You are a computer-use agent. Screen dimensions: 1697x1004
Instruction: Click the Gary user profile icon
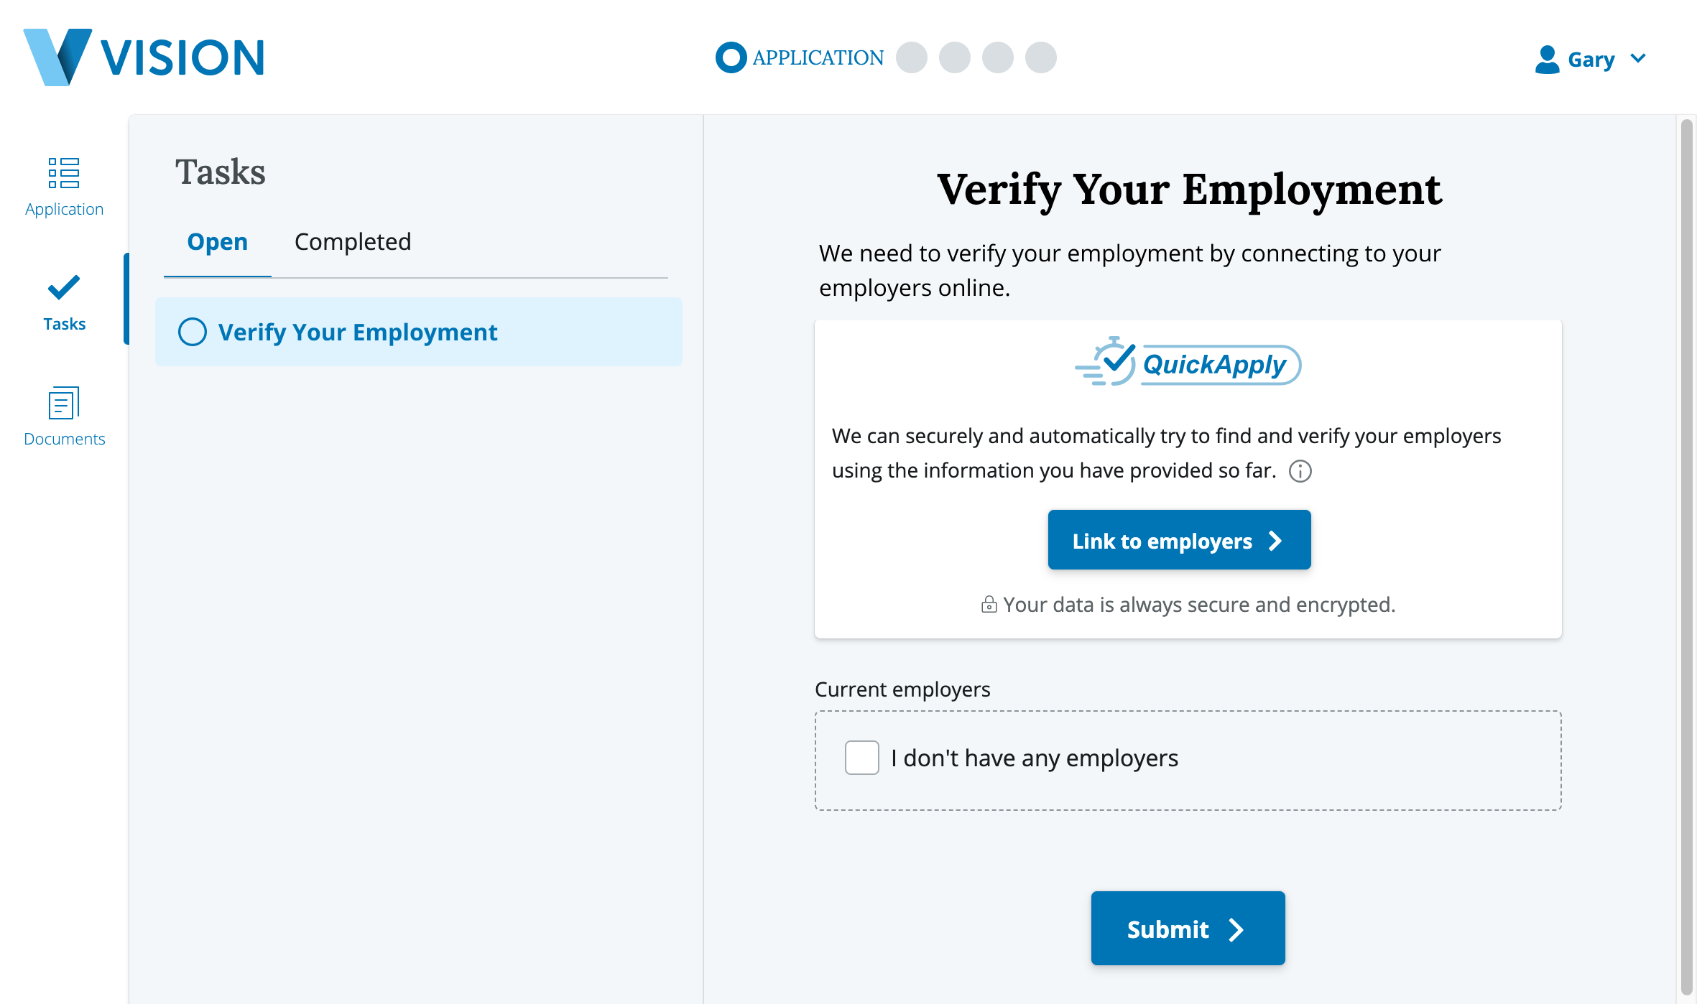tap(1547, 60)
